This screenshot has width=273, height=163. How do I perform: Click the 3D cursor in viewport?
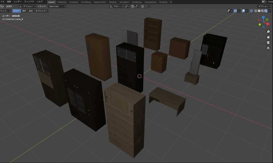click(139, 76)
